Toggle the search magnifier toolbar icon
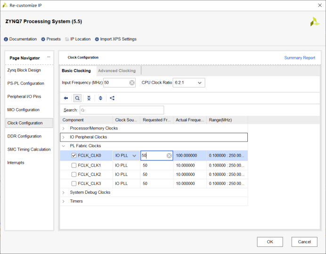The width and height of the screenshot is (326, 254). 77,98
